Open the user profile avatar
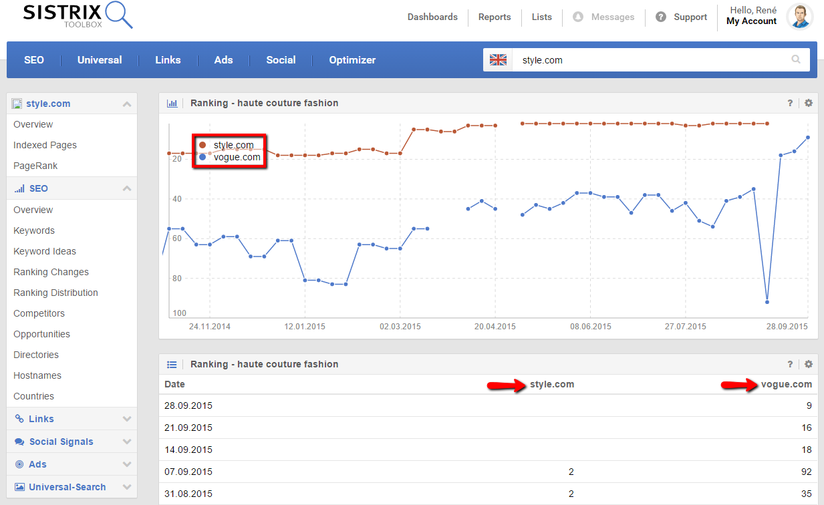This screenshot has width=824, height=505. pyautogui.click(x=800, y=16)
